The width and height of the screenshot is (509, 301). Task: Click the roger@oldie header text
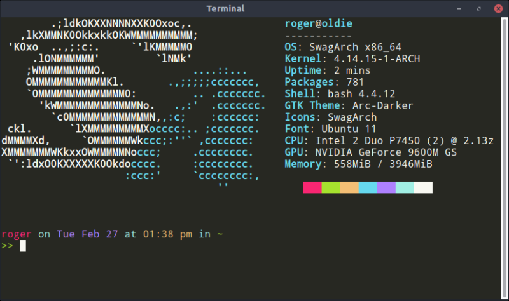pos(319,23)
